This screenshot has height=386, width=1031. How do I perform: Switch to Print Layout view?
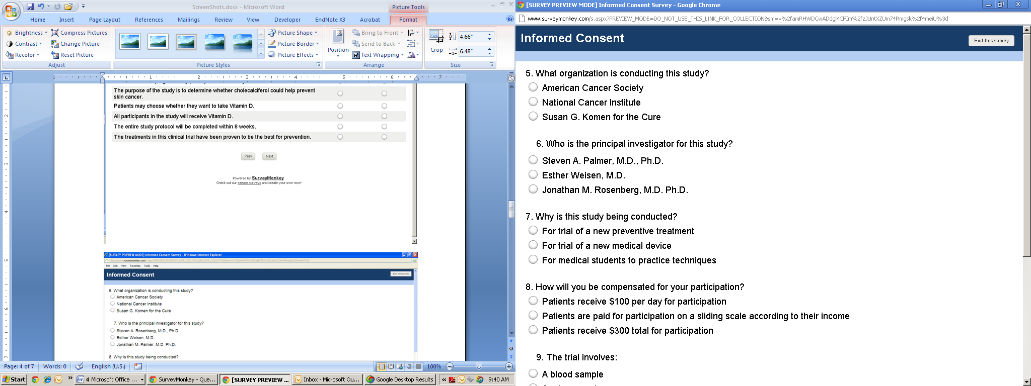[382, 366]
